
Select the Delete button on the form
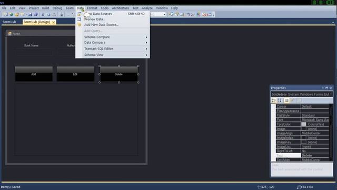(118, 74)
